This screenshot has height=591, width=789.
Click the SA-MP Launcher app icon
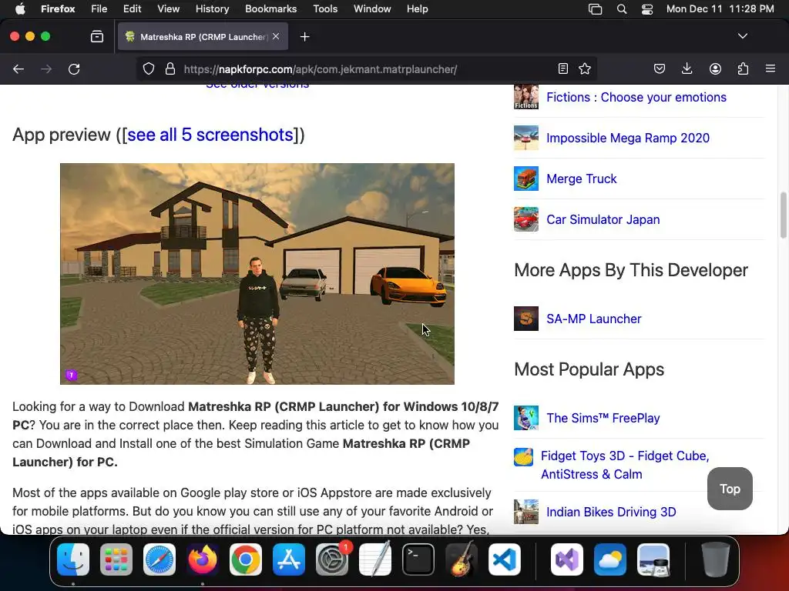tap(525, 319)
